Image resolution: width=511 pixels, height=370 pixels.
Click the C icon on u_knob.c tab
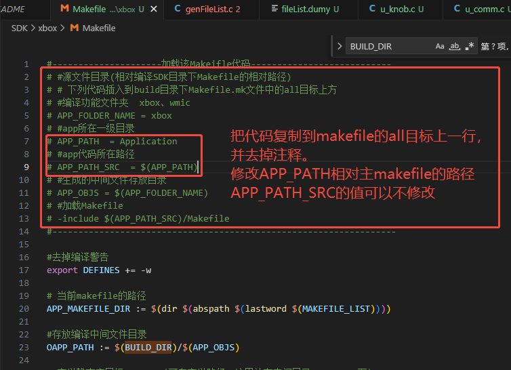[x=372, y=9]
